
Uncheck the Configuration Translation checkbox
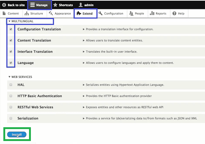pos(11,29)
